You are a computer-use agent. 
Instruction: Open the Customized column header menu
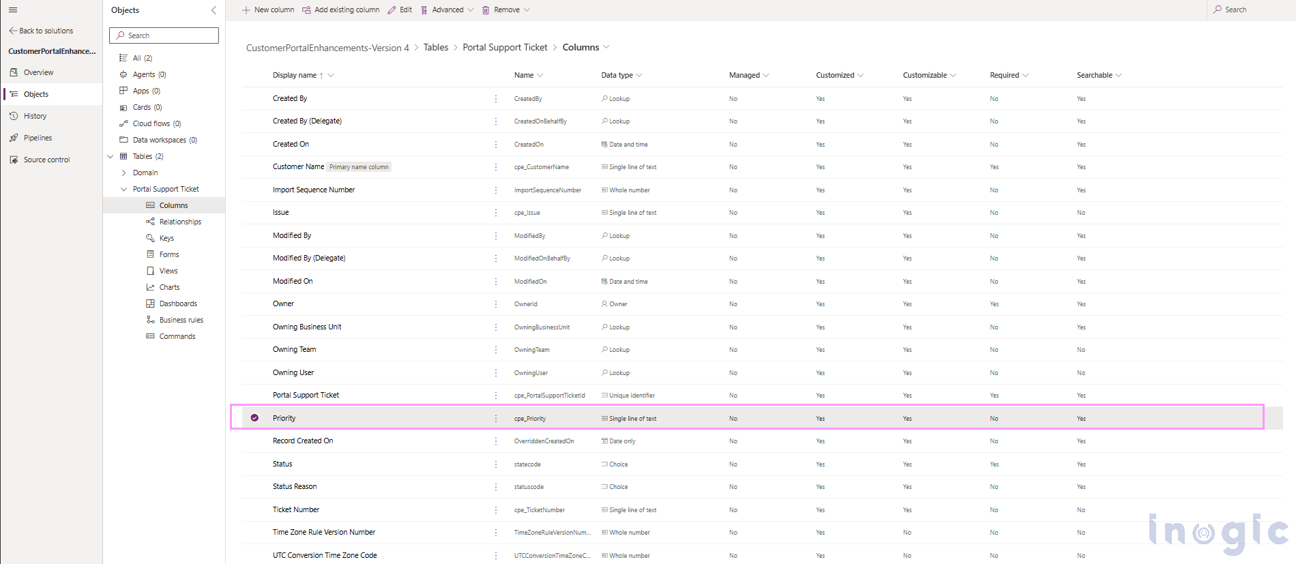(840, 75)
